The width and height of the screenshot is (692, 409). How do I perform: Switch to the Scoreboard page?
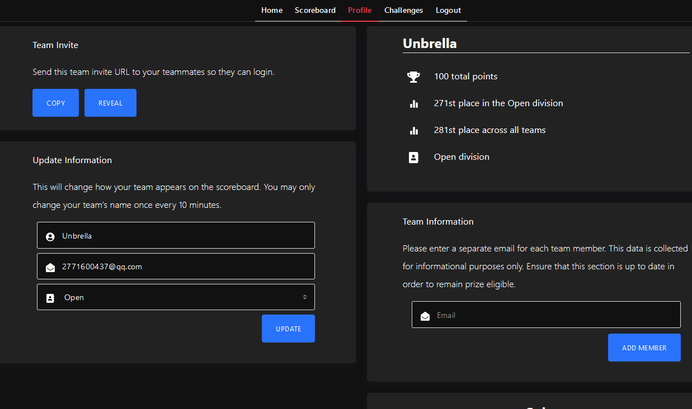tap(315, 10)
